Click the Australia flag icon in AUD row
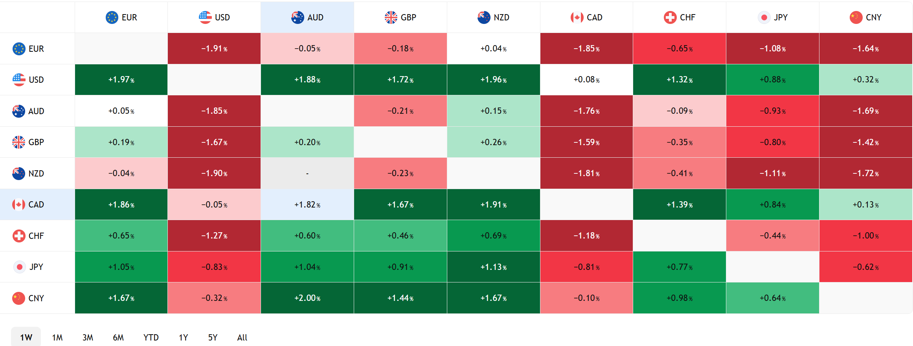The height and width of the screenshot is (346, 913). click(x=18, y=111)
